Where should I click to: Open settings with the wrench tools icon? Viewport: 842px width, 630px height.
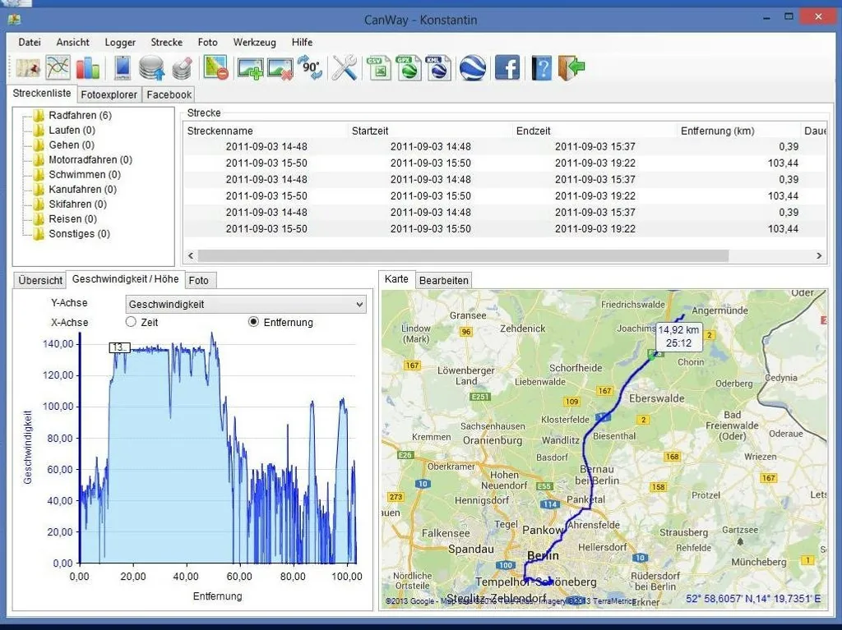(x=345, y=68)
